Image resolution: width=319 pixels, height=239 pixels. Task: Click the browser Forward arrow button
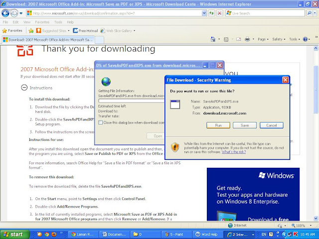pos(14,13)
